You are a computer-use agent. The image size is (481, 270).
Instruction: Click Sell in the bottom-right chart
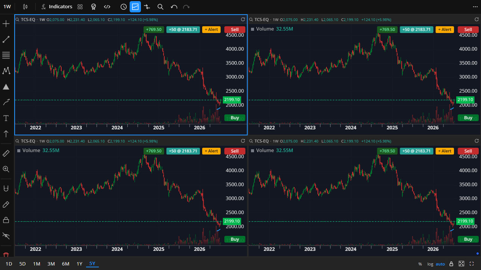pyautogui.click(x=468, y=151)
